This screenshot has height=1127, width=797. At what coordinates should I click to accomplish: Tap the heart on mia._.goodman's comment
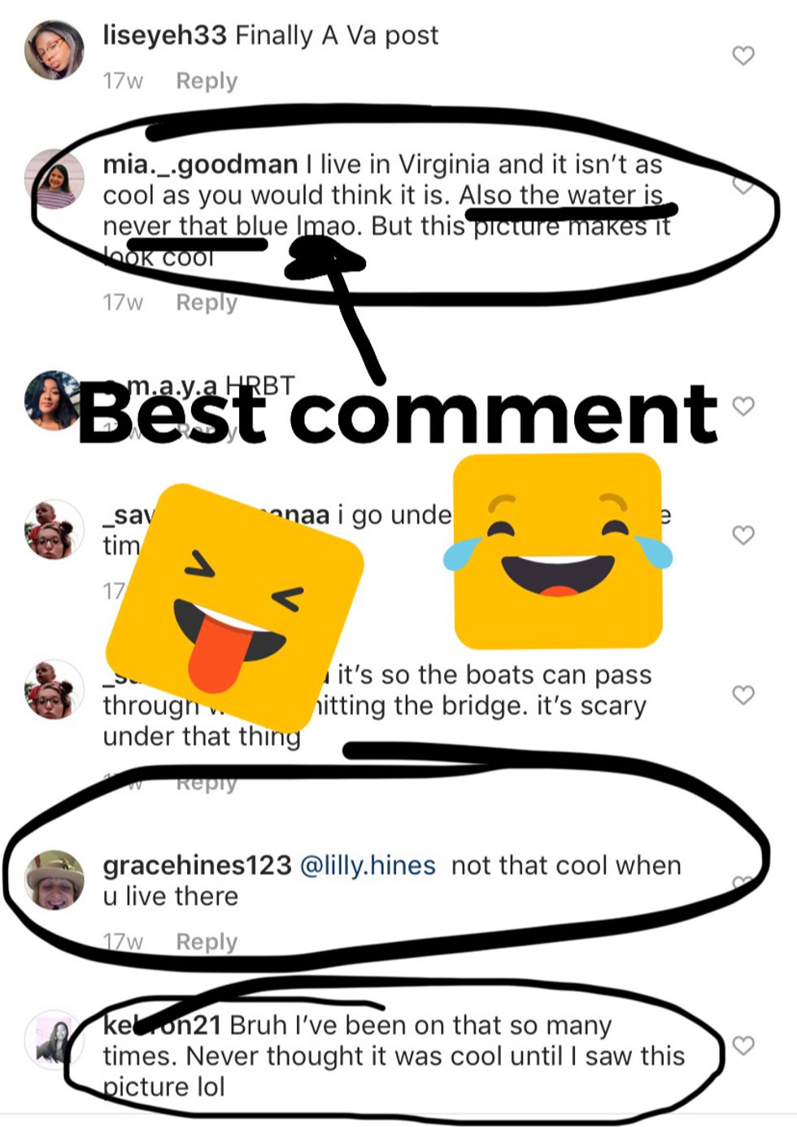point(743,186)
